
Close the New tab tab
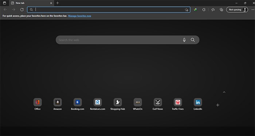click(51, 3)
